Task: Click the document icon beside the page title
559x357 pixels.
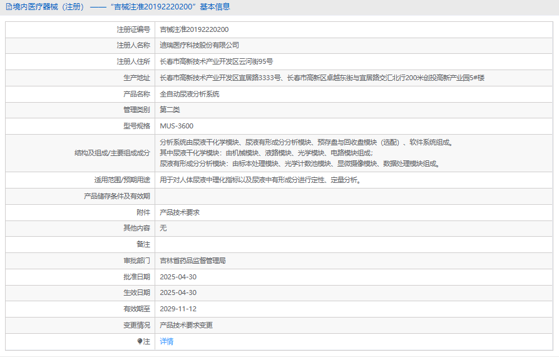Action: [x=9, y=7]
